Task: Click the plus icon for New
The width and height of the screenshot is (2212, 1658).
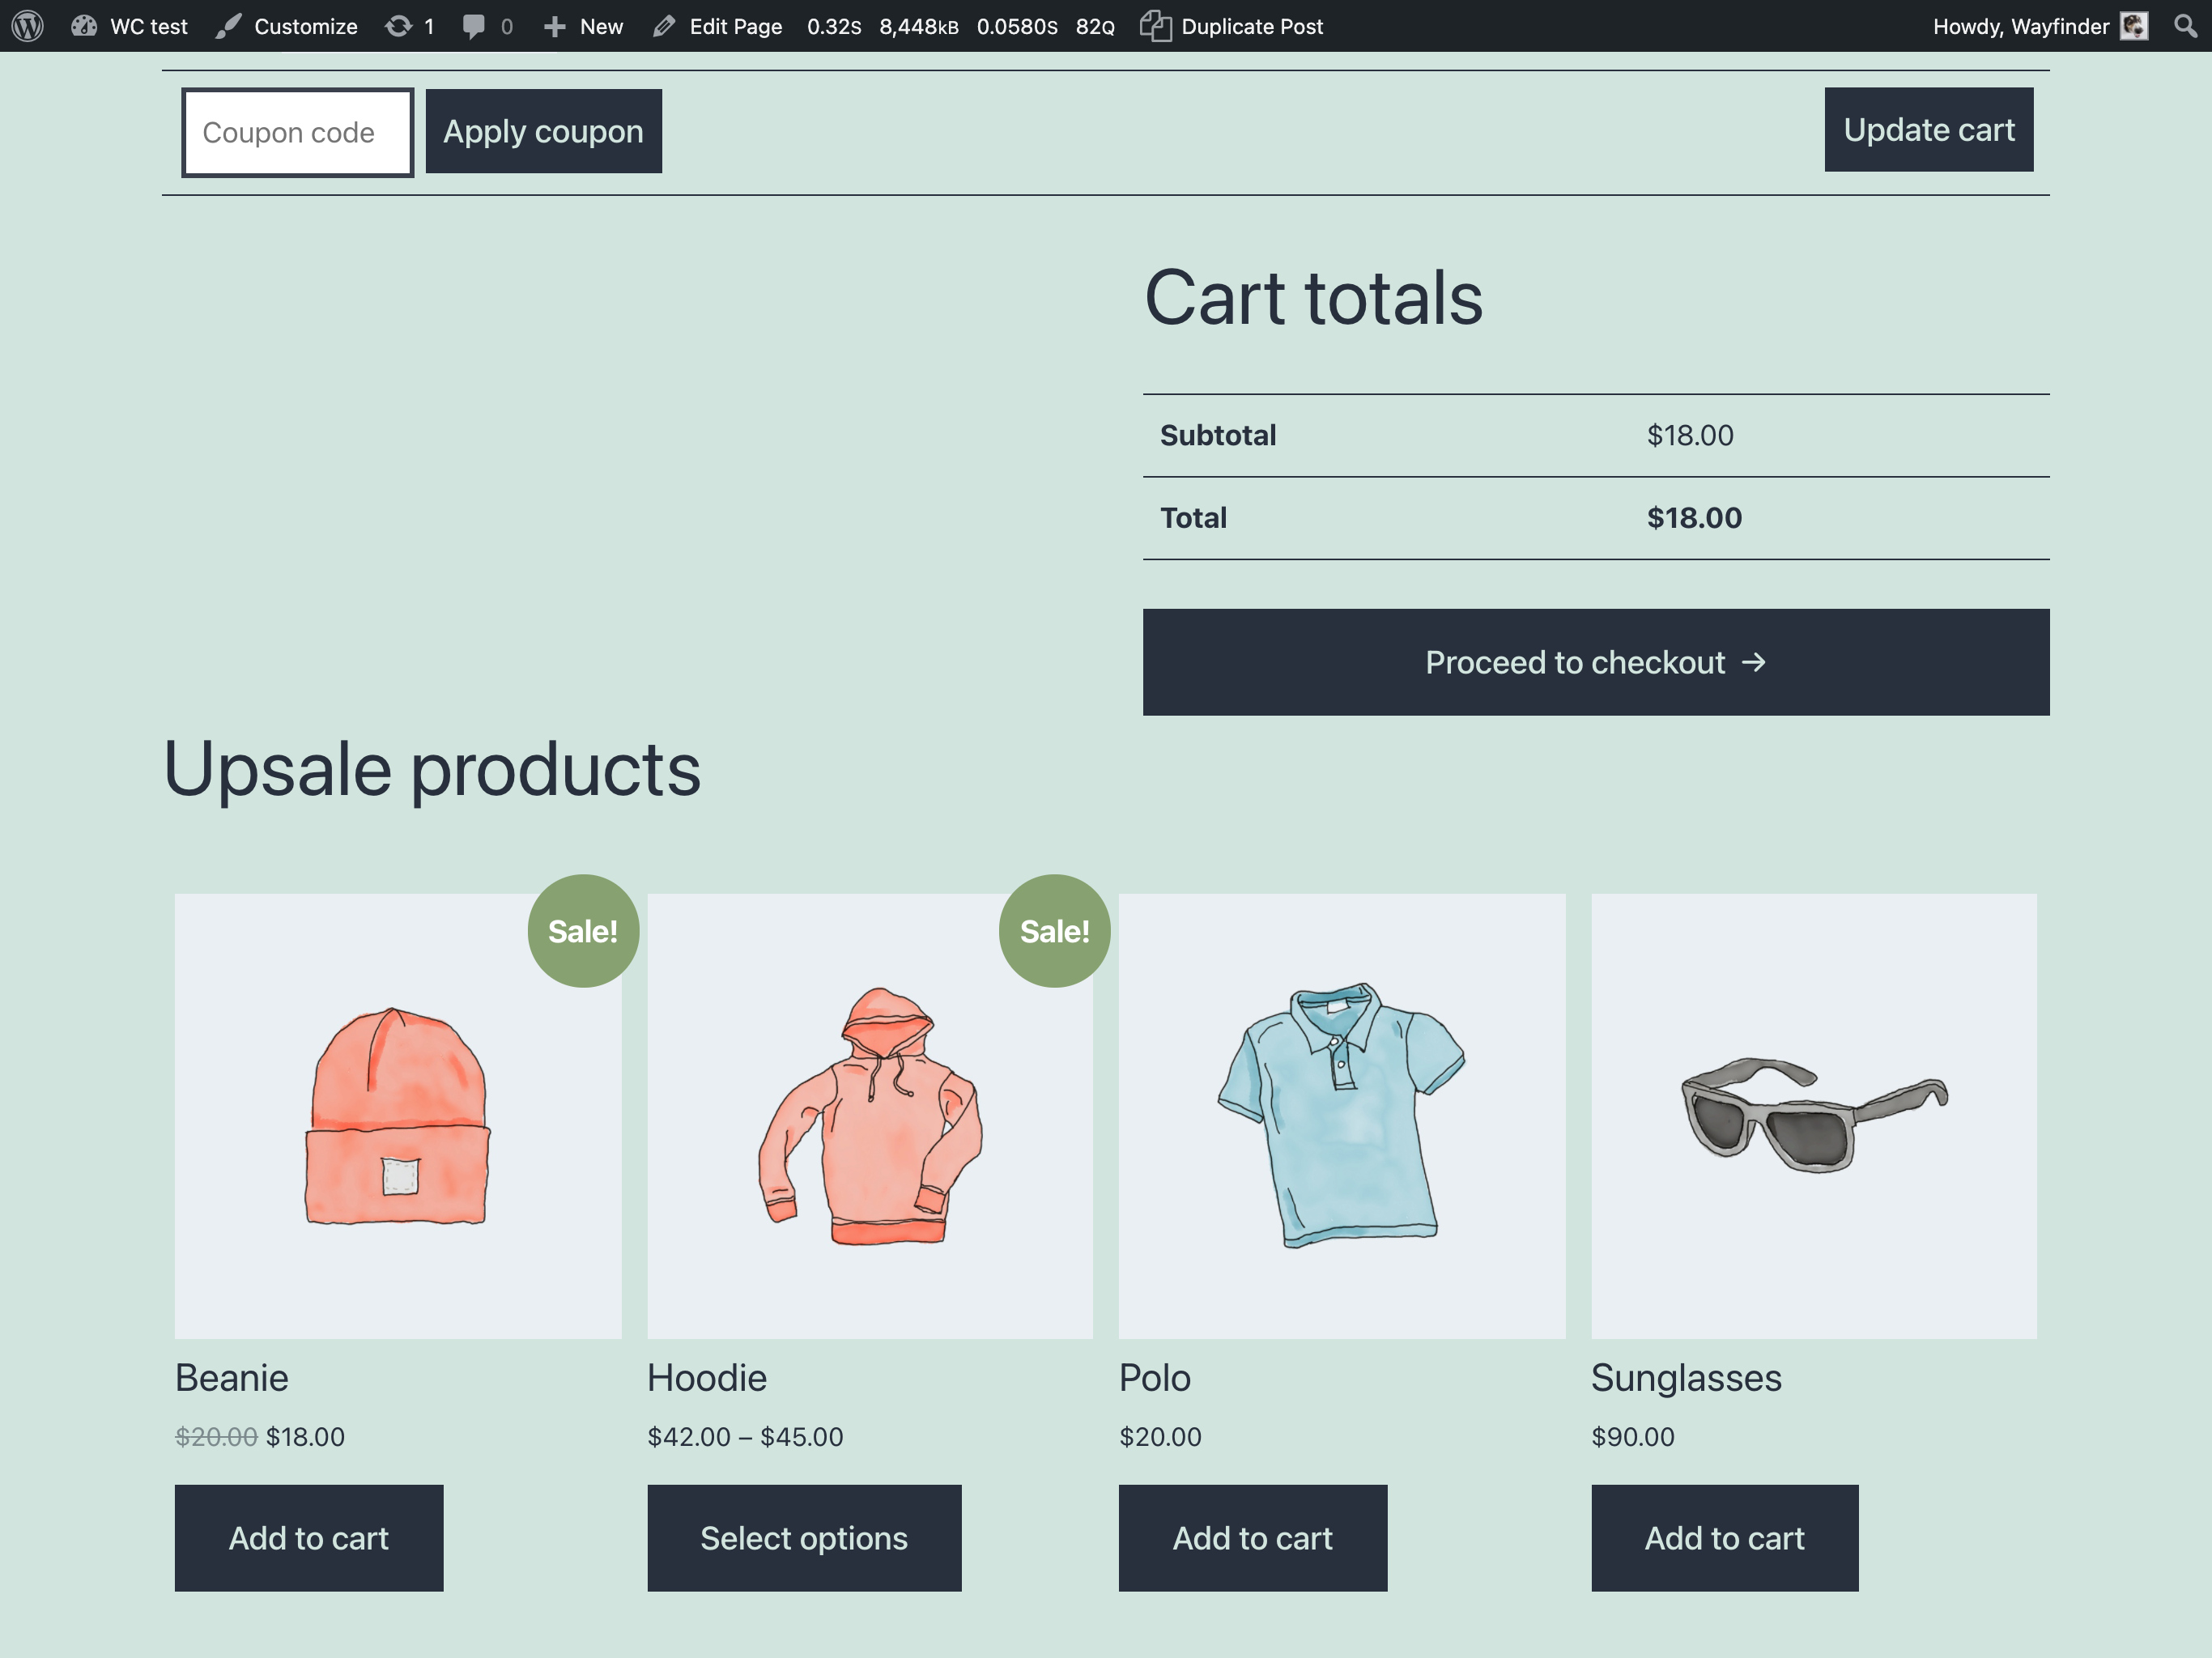Action: (554, 27)
